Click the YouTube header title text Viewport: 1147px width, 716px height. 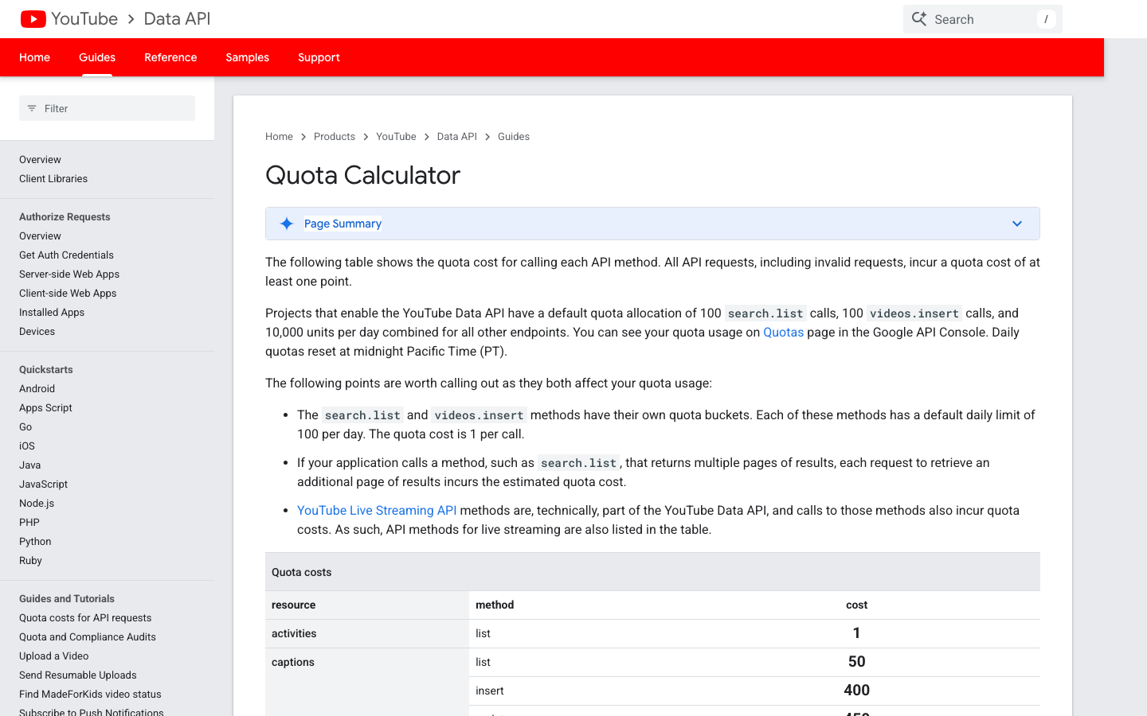click(84, 19)
